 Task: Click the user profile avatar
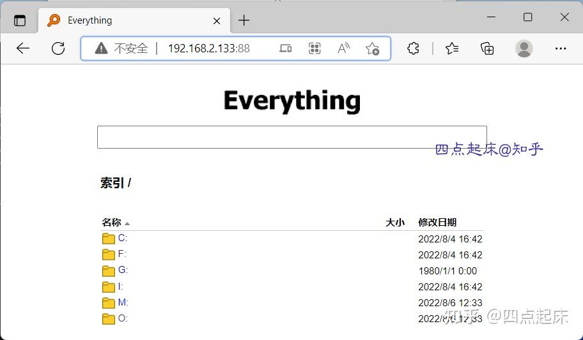524,48
